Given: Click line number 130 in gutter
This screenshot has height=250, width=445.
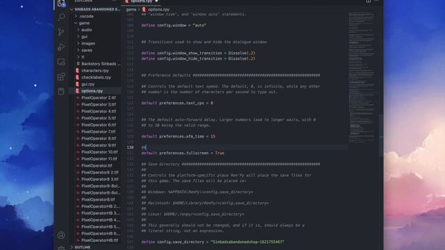Looking at the screenshot, I should coord(130,148).
